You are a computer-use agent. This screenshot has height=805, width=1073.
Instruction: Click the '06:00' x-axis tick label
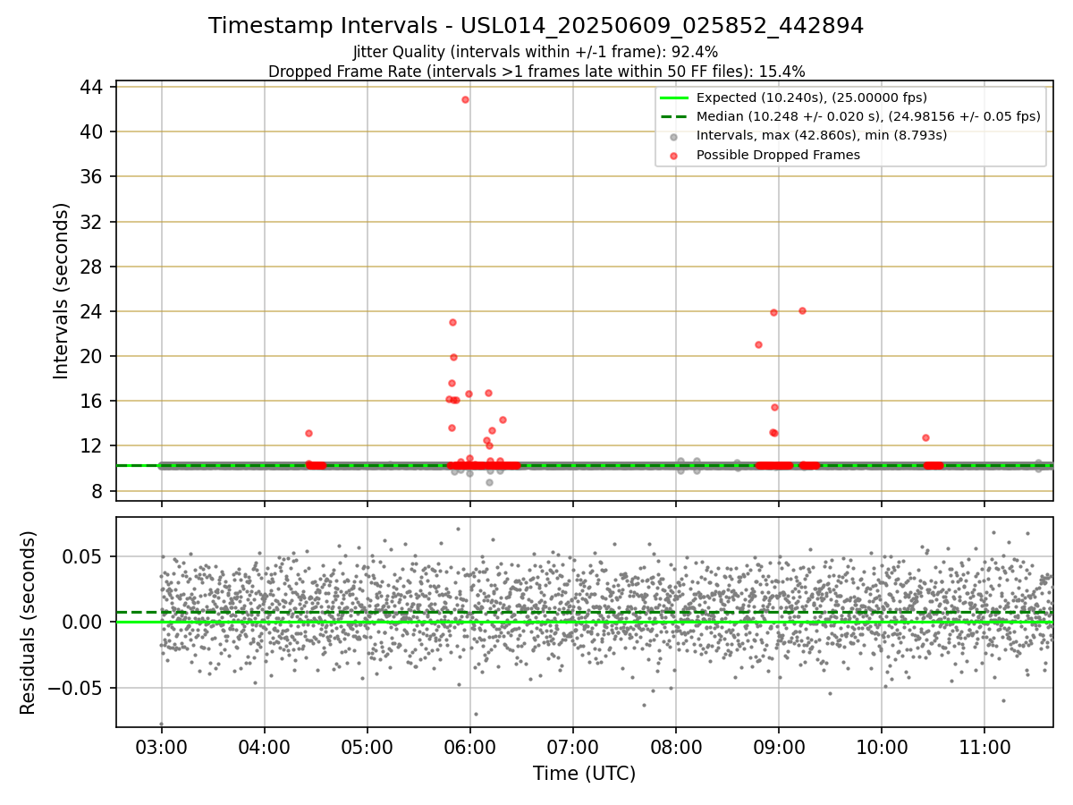pos(470,747)
